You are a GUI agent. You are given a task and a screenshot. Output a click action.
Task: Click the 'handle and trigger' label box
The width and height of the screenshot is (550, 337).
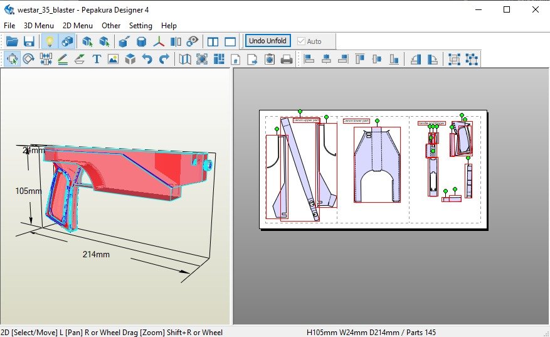431,123
